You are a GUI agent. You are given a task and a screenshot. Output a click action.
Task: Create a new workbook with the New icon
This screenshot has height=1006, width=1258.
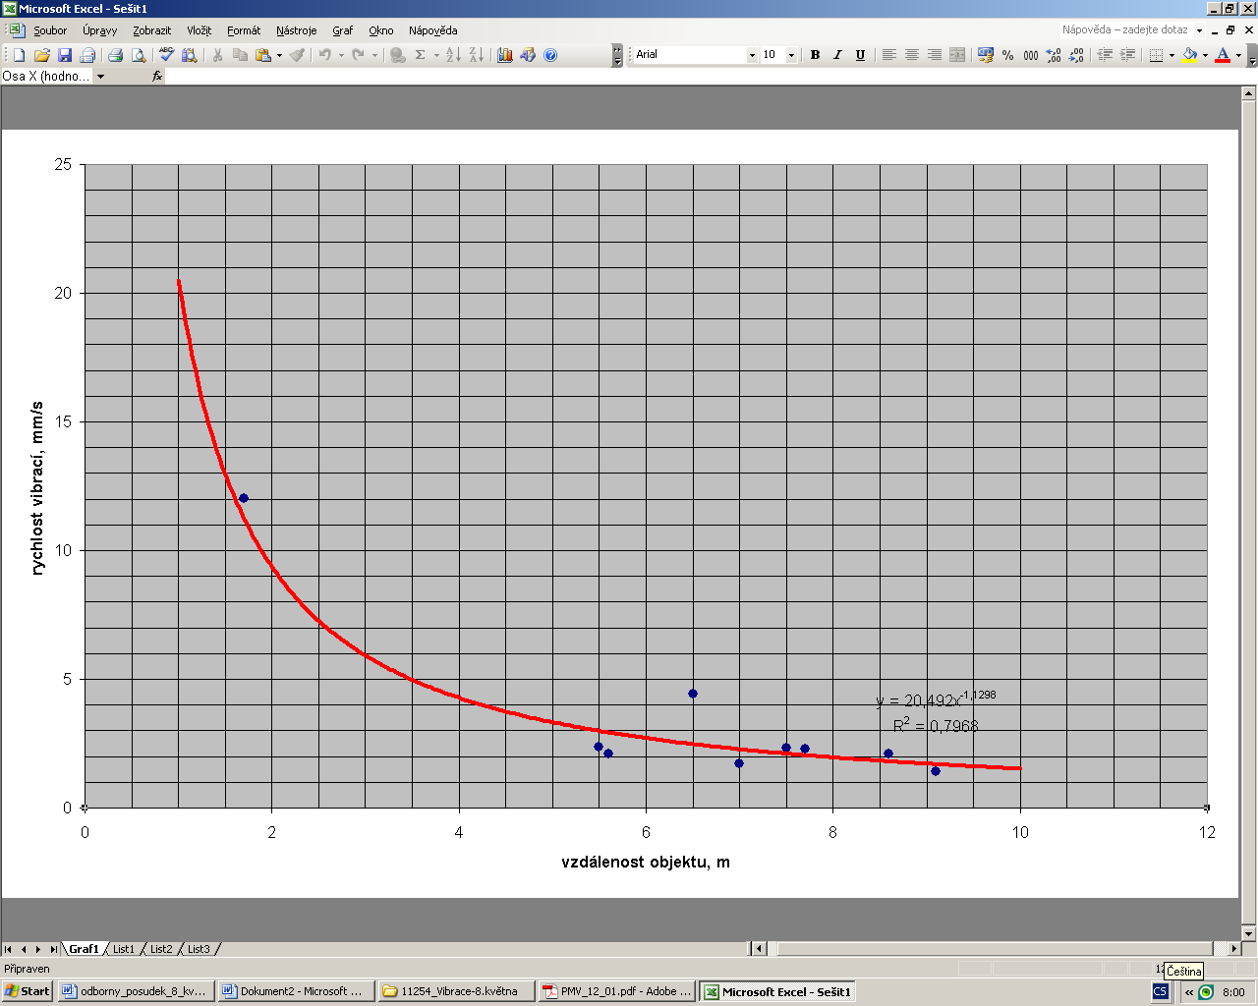(x=19, y=55)
